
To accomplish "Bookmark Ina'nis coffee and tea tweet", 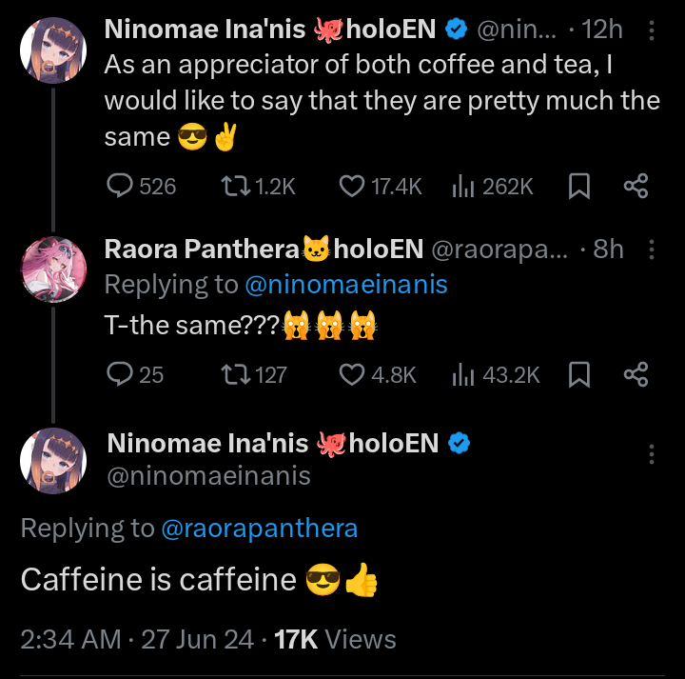I will 578,187.
